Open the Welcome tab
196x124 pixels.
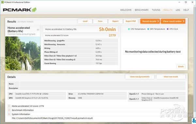pyautogui.click(x=126, y=10)
